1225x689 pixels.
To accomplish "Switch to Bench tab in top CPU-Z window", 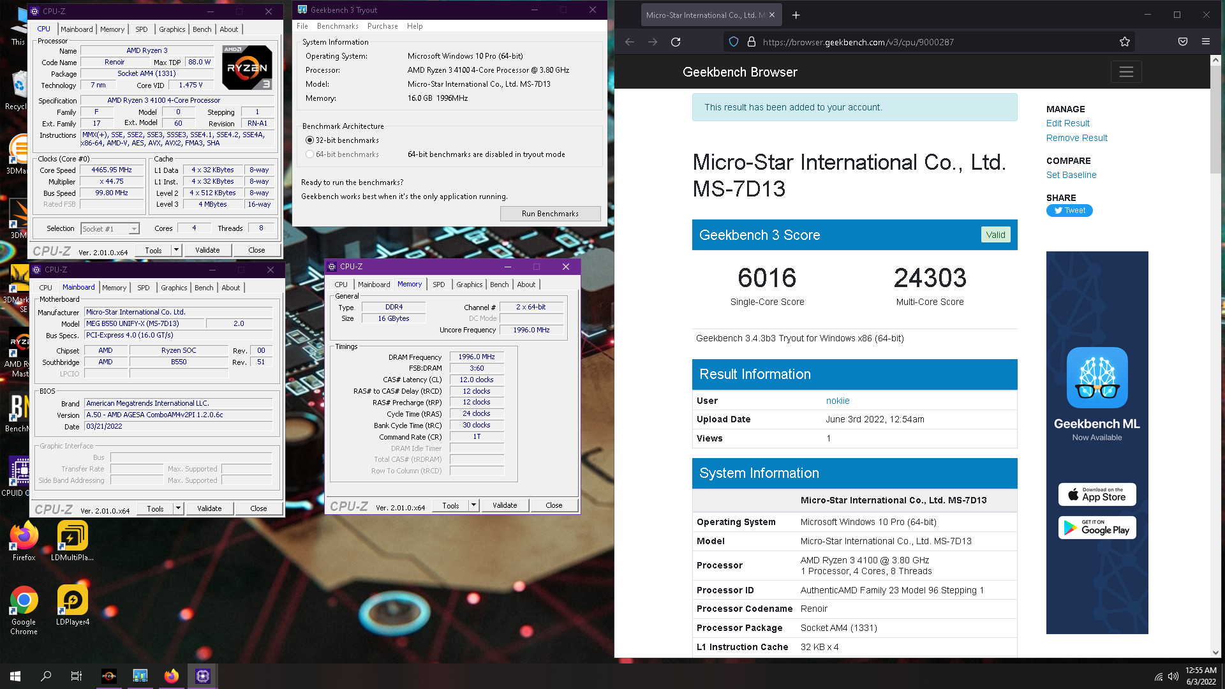I will coord(202,29).
